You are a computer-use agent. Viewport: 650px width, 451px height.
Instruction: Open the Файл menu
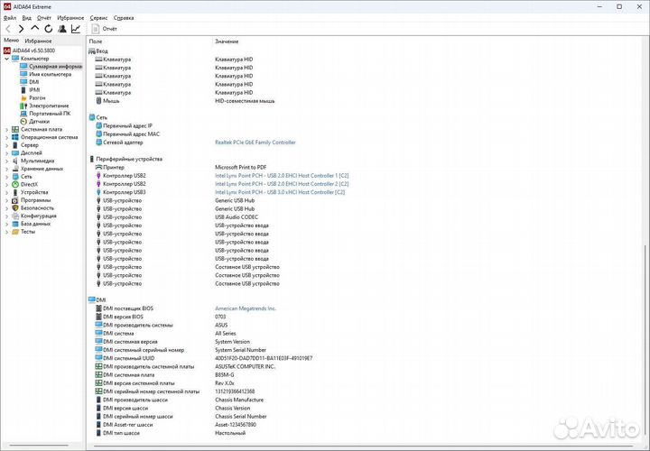10,18
